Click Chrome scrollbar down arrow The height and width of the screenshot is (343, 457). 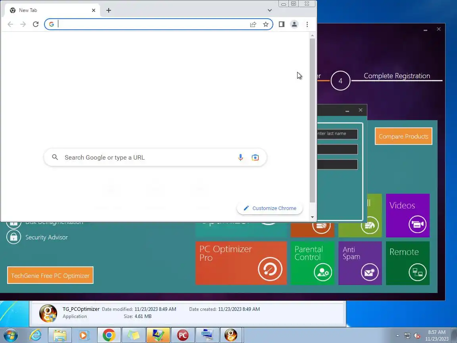(x=312, y=217)
